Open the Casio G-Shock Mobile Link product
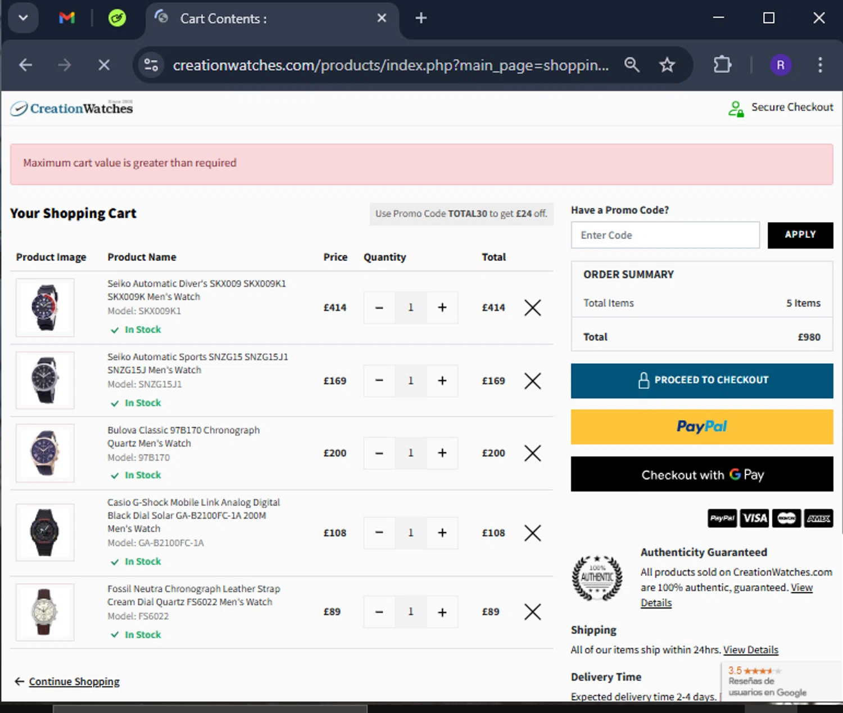The height and width of the screenshot is (713, 843). tap(194, 516)
